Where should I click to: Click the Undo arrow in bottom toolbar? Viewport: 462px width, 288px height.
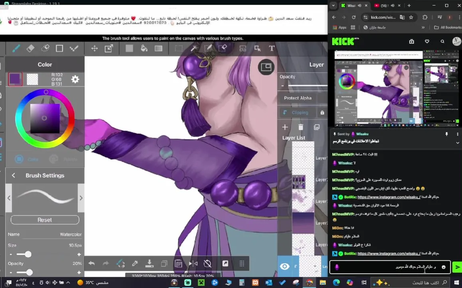tap(91, 264)
